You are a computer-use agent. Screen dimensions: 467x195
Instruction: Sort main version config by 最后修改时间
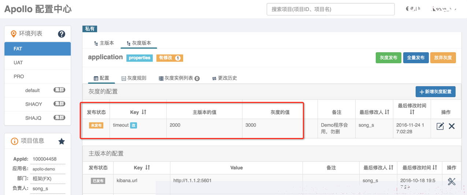[435, 167]
